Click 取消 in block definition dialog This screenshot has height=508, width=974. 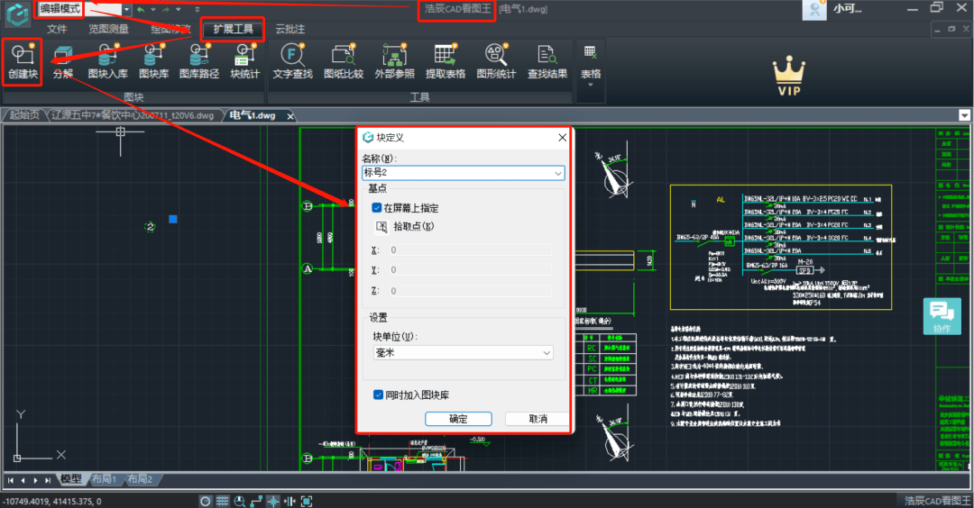click(x=538, y=419)
